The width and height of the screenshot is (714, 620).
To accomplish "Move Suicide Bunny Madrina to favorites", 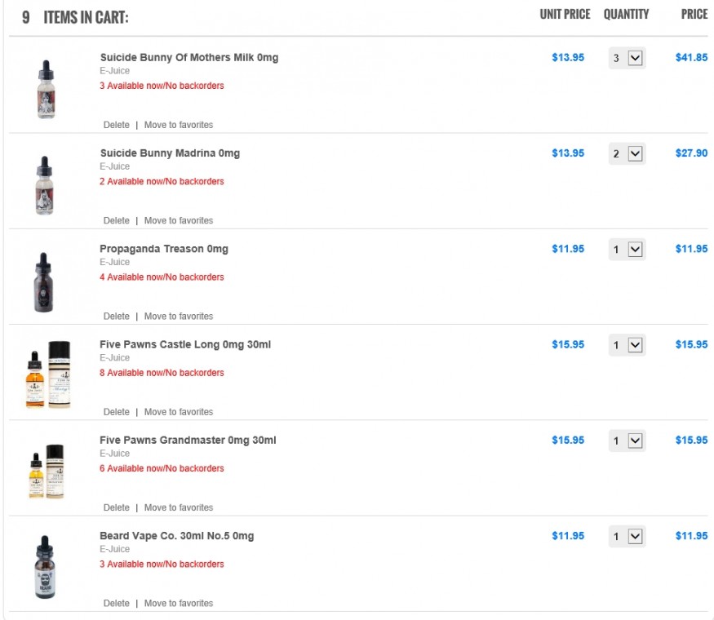I will pyautogui.click(x=179, y=220).
